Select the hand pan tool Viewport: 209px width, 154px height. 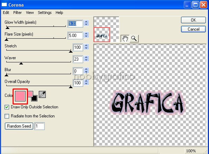[125, 39]
